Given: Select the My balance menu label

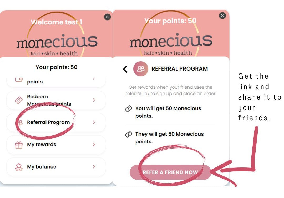Looking at the screenshot, I should [42, 167].
